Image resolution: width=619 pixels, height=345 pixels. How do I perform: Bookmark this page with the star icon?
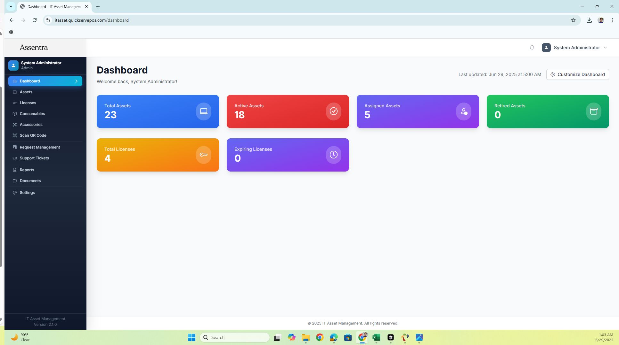click(x=573, y=20)
